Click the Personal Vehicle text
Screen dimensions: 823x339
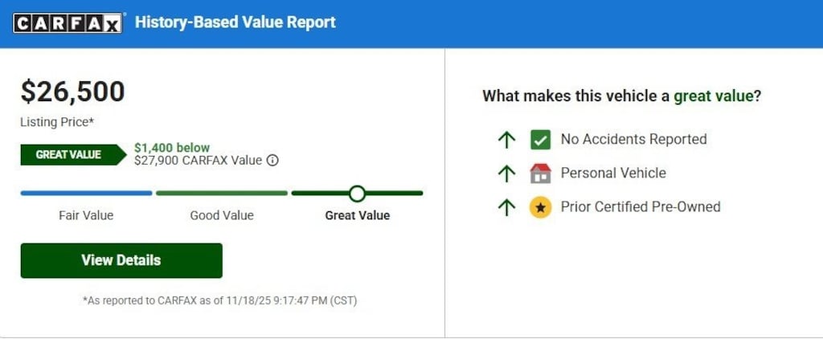(613, 174)
